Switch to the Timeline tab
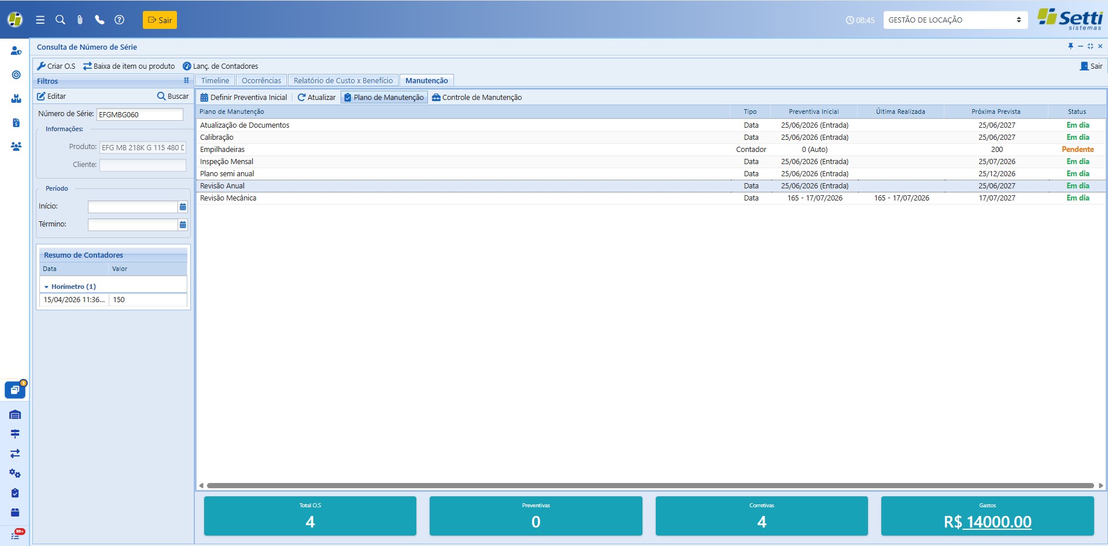Viewport: 1108px width, 546px height. (215, 80)
